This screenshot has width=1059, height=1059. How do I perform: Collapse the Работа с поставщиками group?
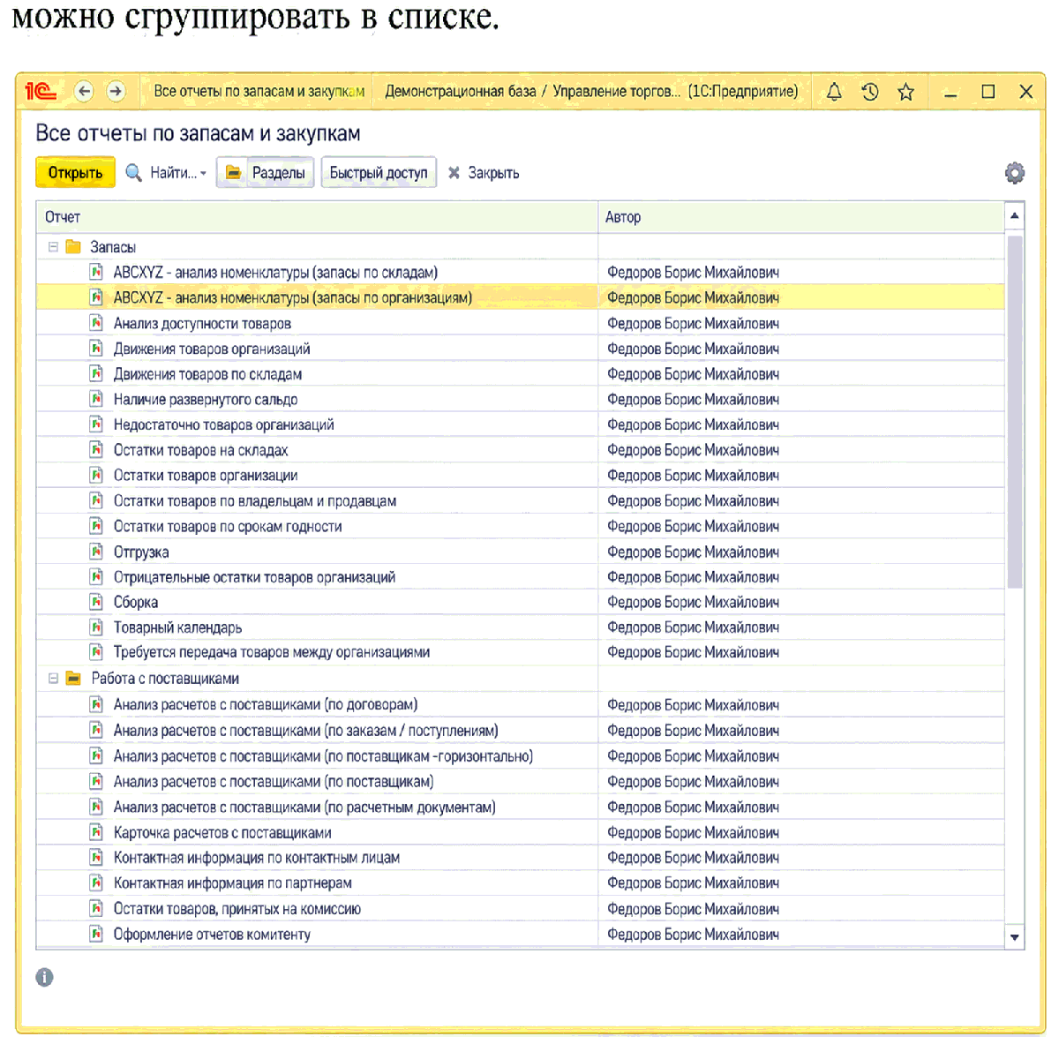pyautogui.click(x=53, y=679)
